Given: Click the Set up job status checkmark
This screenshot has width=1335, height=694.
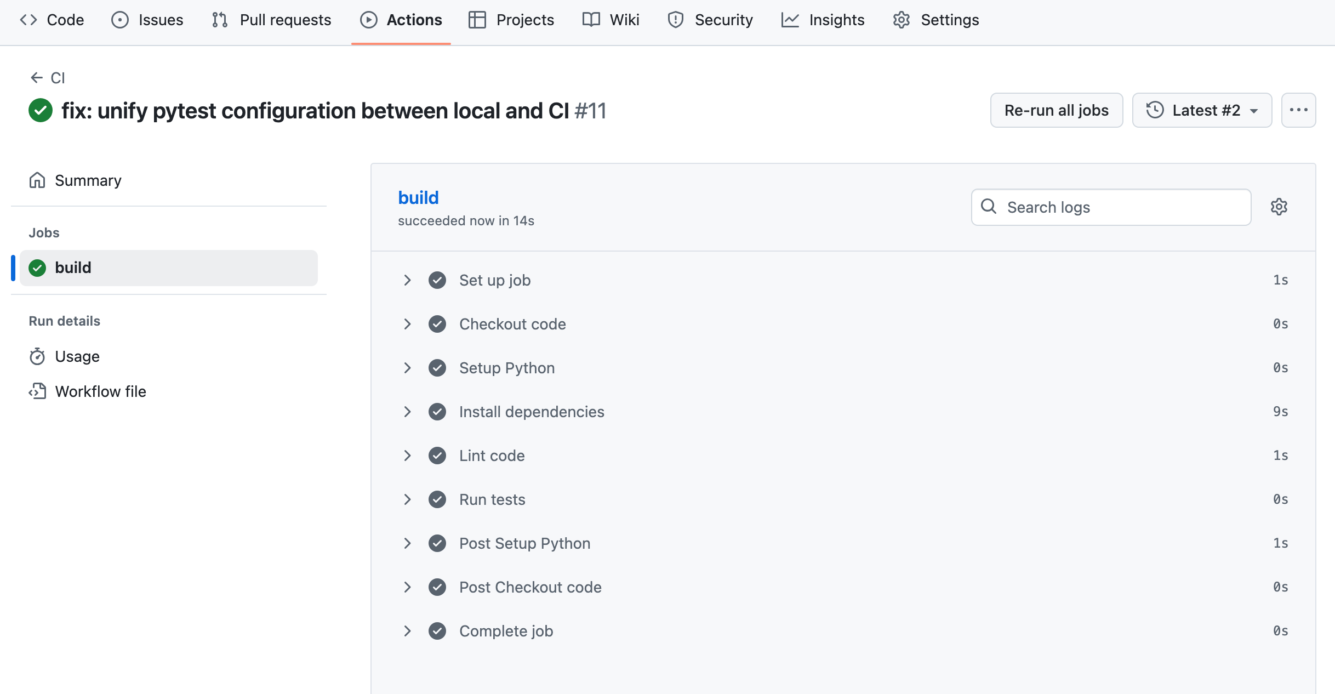Looking at the screenshot, I should click(437, 280).
